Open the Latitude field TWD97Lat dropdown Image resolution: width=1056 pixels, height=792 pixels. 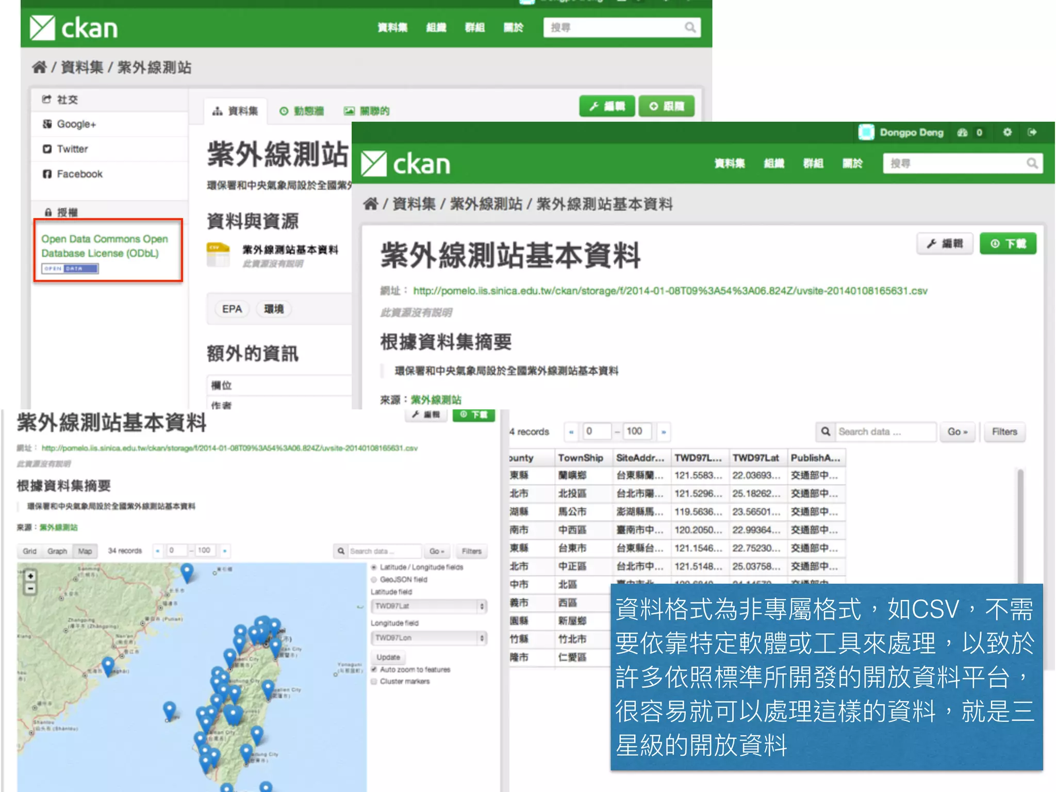pos(428,606)
